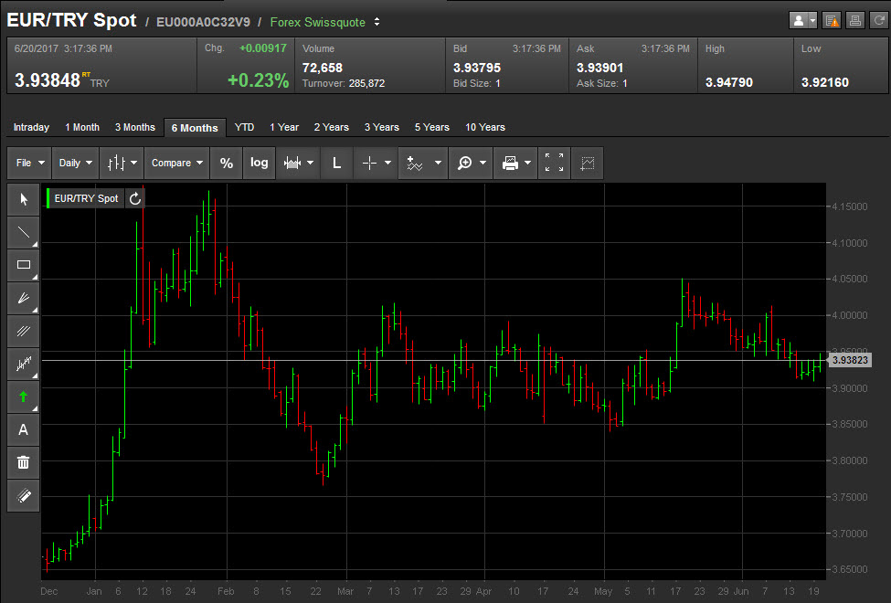This screenshot has width=891, height=603.
Task: Click the EUR/TRY Spot legend label
Action: tap(86, 198)
